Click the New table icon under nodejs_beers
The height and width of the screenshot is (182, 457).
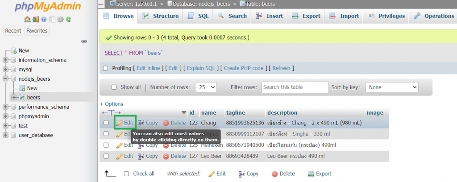coord(22,88)
